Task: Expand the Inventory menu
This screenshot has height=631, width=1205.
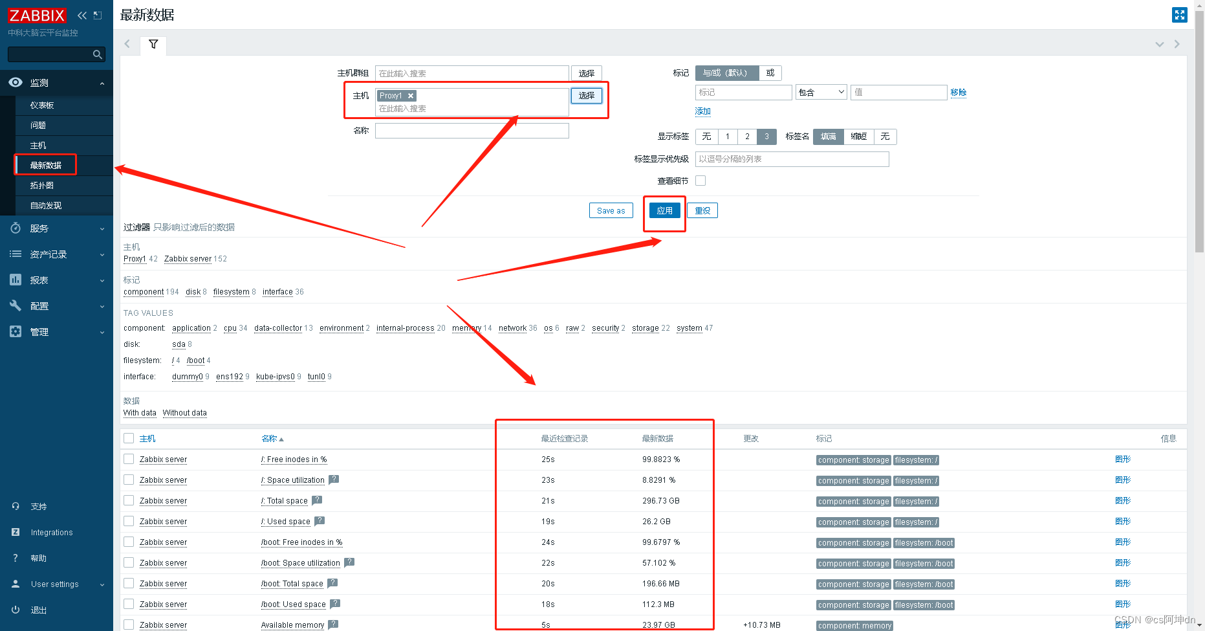Action: click(x=56, y=254)
